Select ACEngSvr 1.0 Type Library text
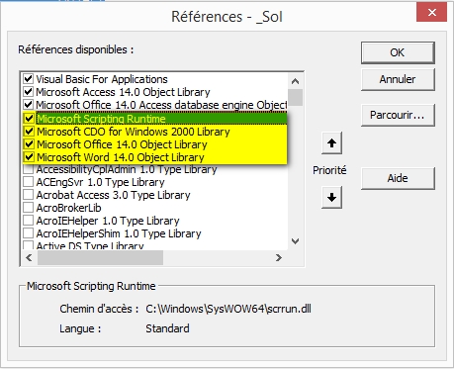454x369 pixels. (x=100, y=182)
